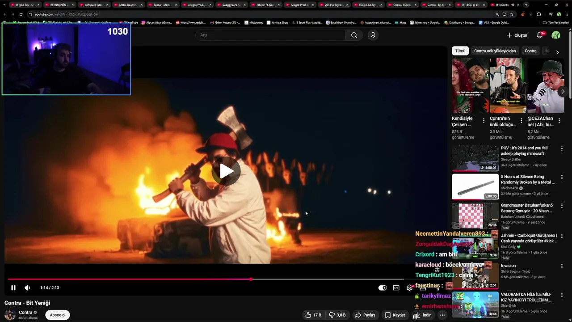572x322 pixels.
Task: Open the player settings gear
Action: (409, 288)
